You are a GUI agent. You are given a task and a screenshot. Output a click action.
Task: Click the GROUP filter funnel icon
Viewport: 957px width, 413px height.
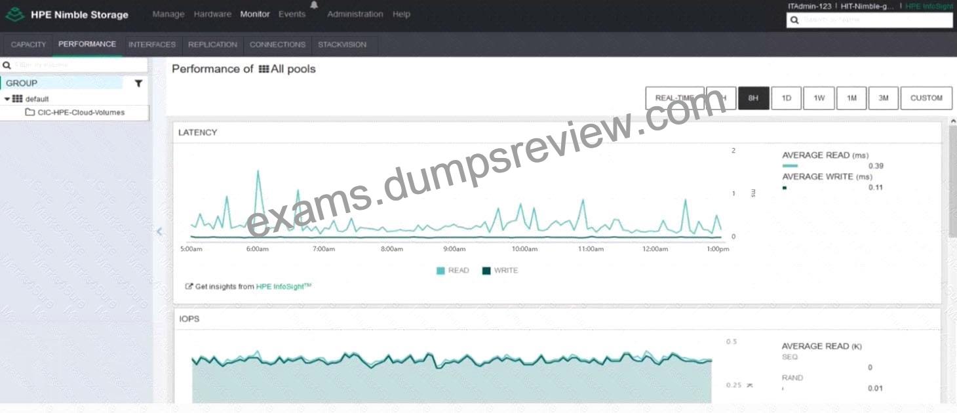pyautogui.click(x=138, y=83)
